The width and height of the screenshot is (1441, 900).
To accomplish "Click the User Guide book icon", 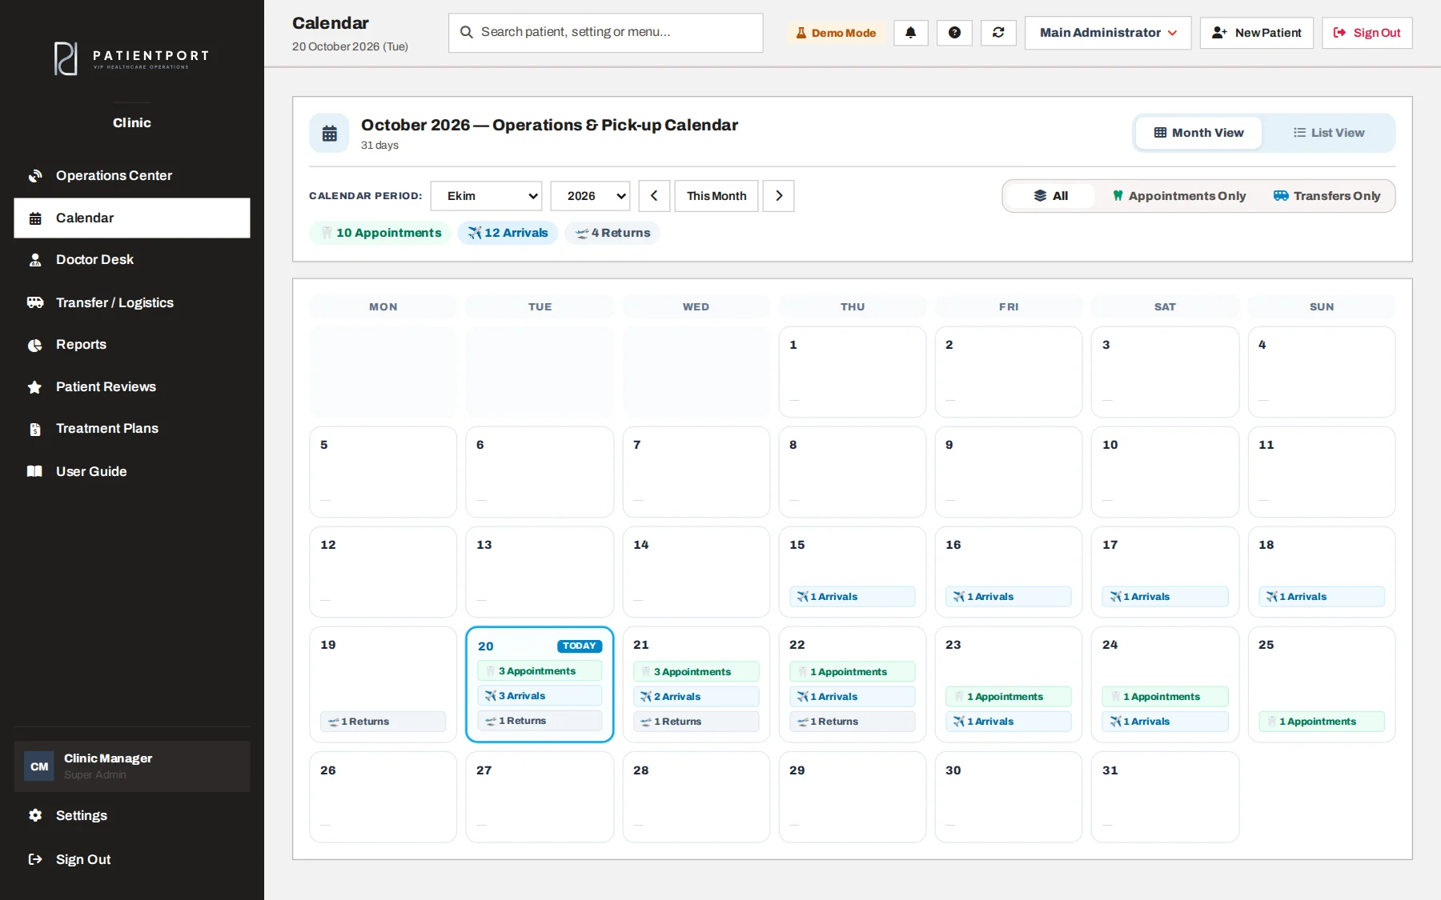I will click(x=35, y=471).
